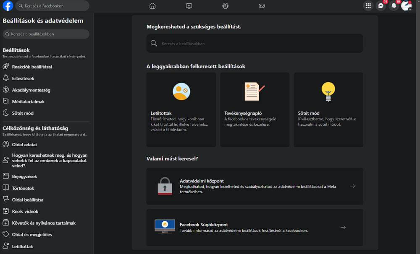The width and height of the screenshot is (420, 254).
Task: Click the Akadálymentesség accessibility icon
Action: pos(5,90)
